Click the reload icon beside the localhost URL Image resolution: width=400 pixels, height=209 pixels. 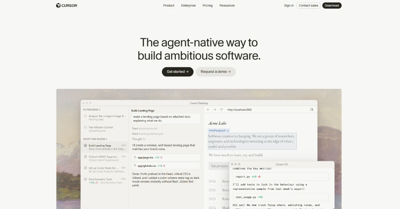point(221,110)
